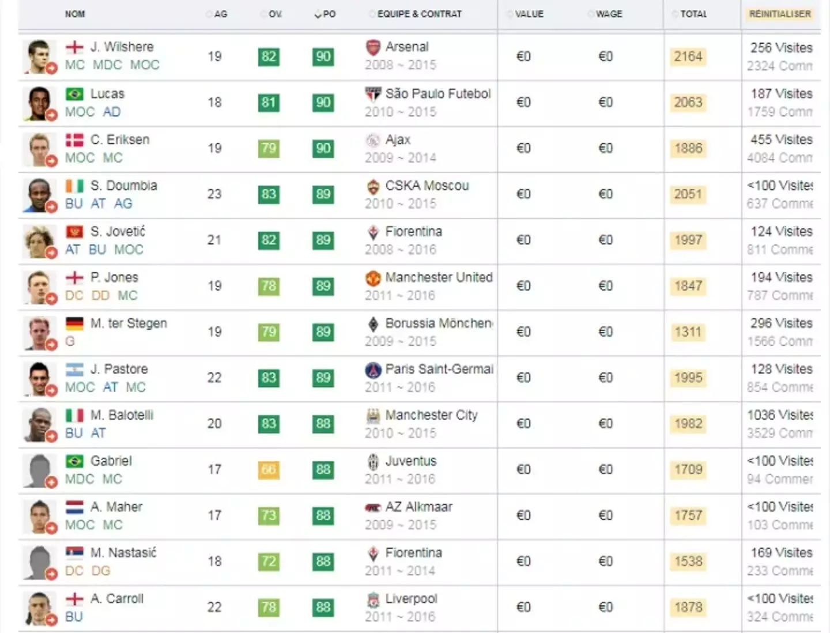Screen dimensions: 830x633
Task: Click the Paris Saint-Germain crest icon
Action: (x=373, y=370)
